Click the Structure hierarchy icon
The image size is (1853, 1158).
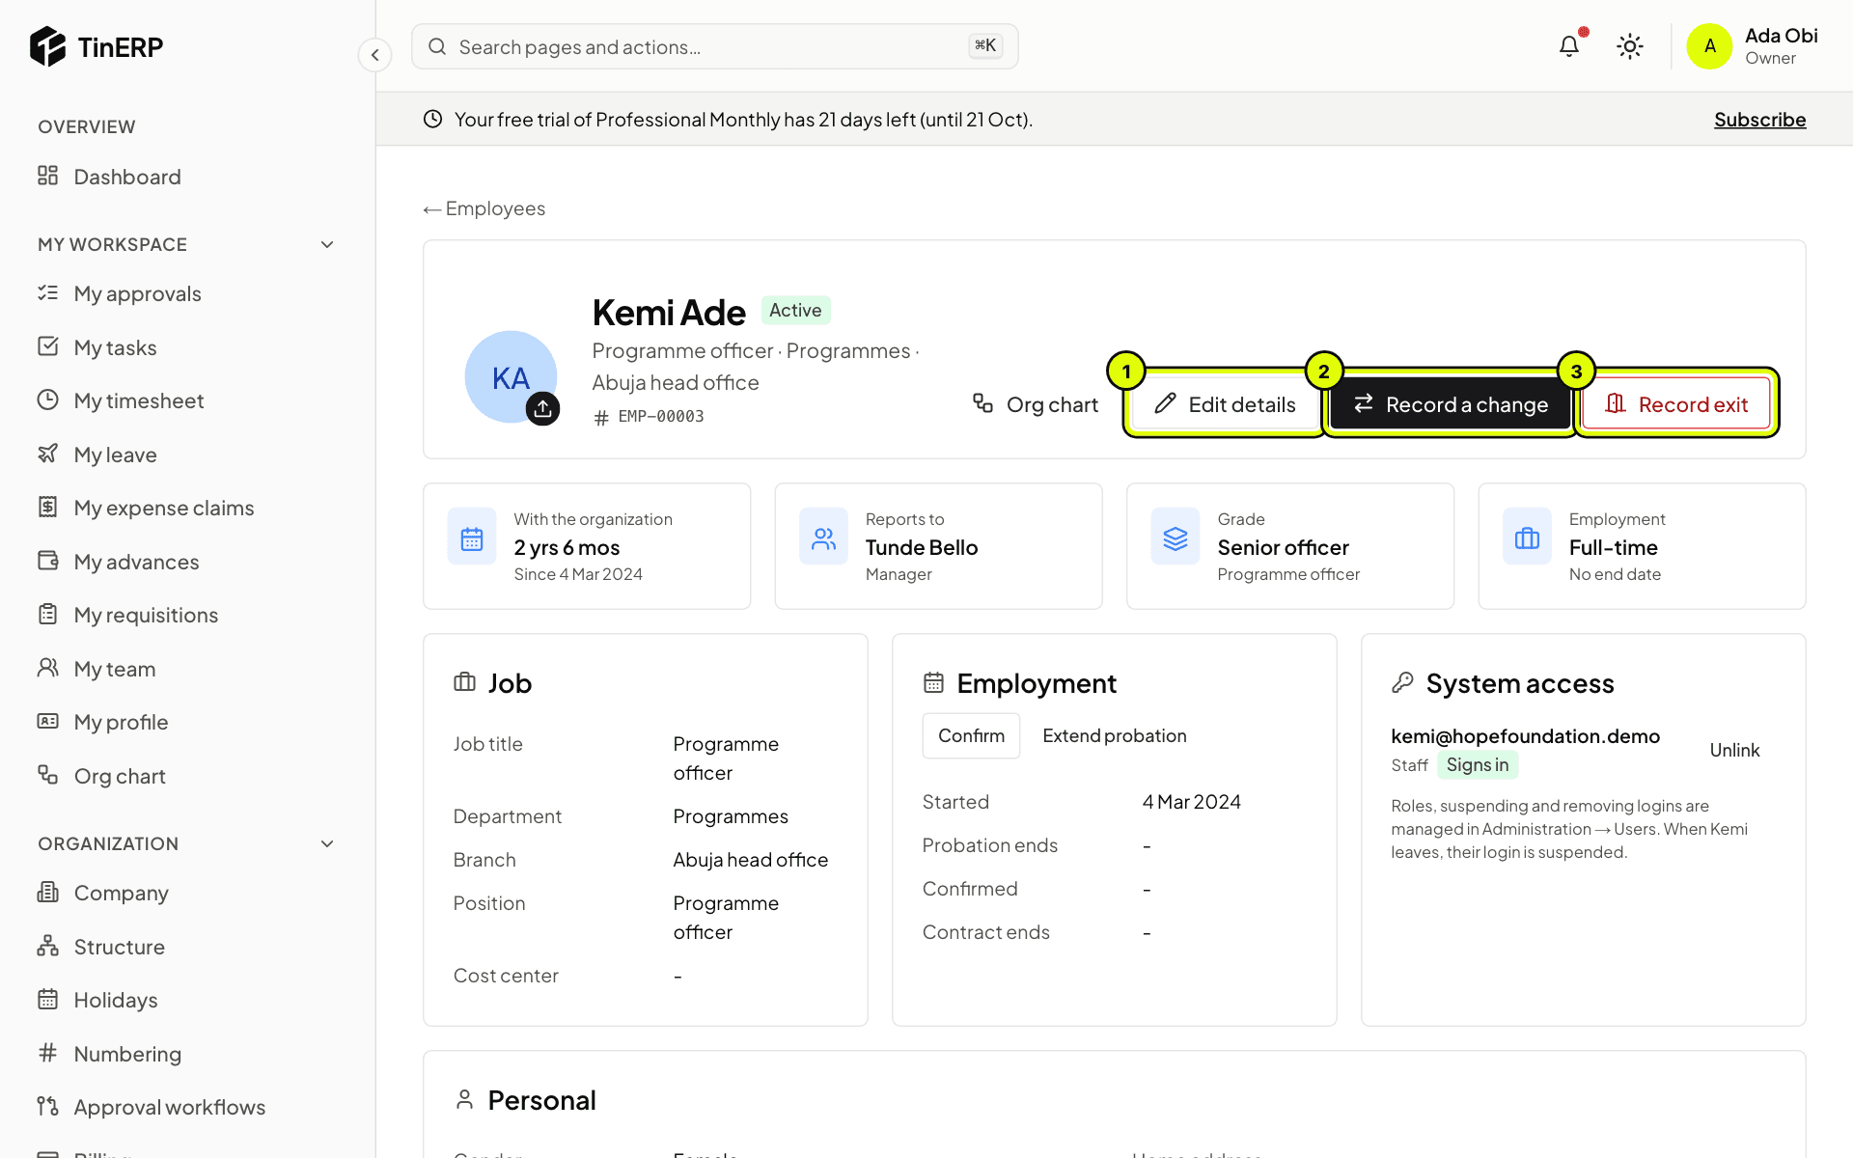(47, 946)
